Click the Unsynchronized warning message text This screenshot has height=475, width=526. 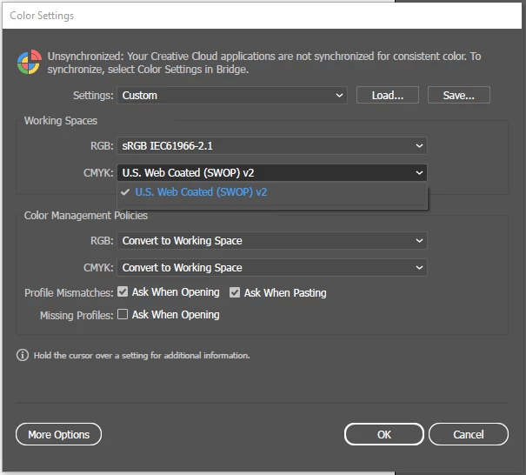pyautogui.click(x=264, y=63)
